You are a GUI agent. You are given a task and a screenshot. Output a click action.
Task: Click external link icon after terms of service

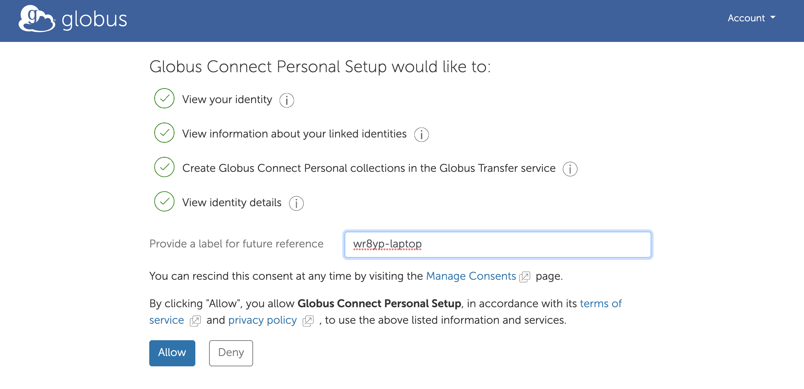coord(195,321)
